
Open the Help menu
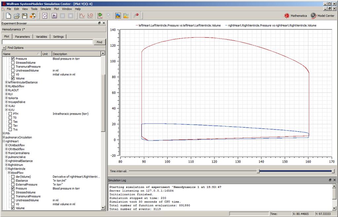tap(78, 9)
